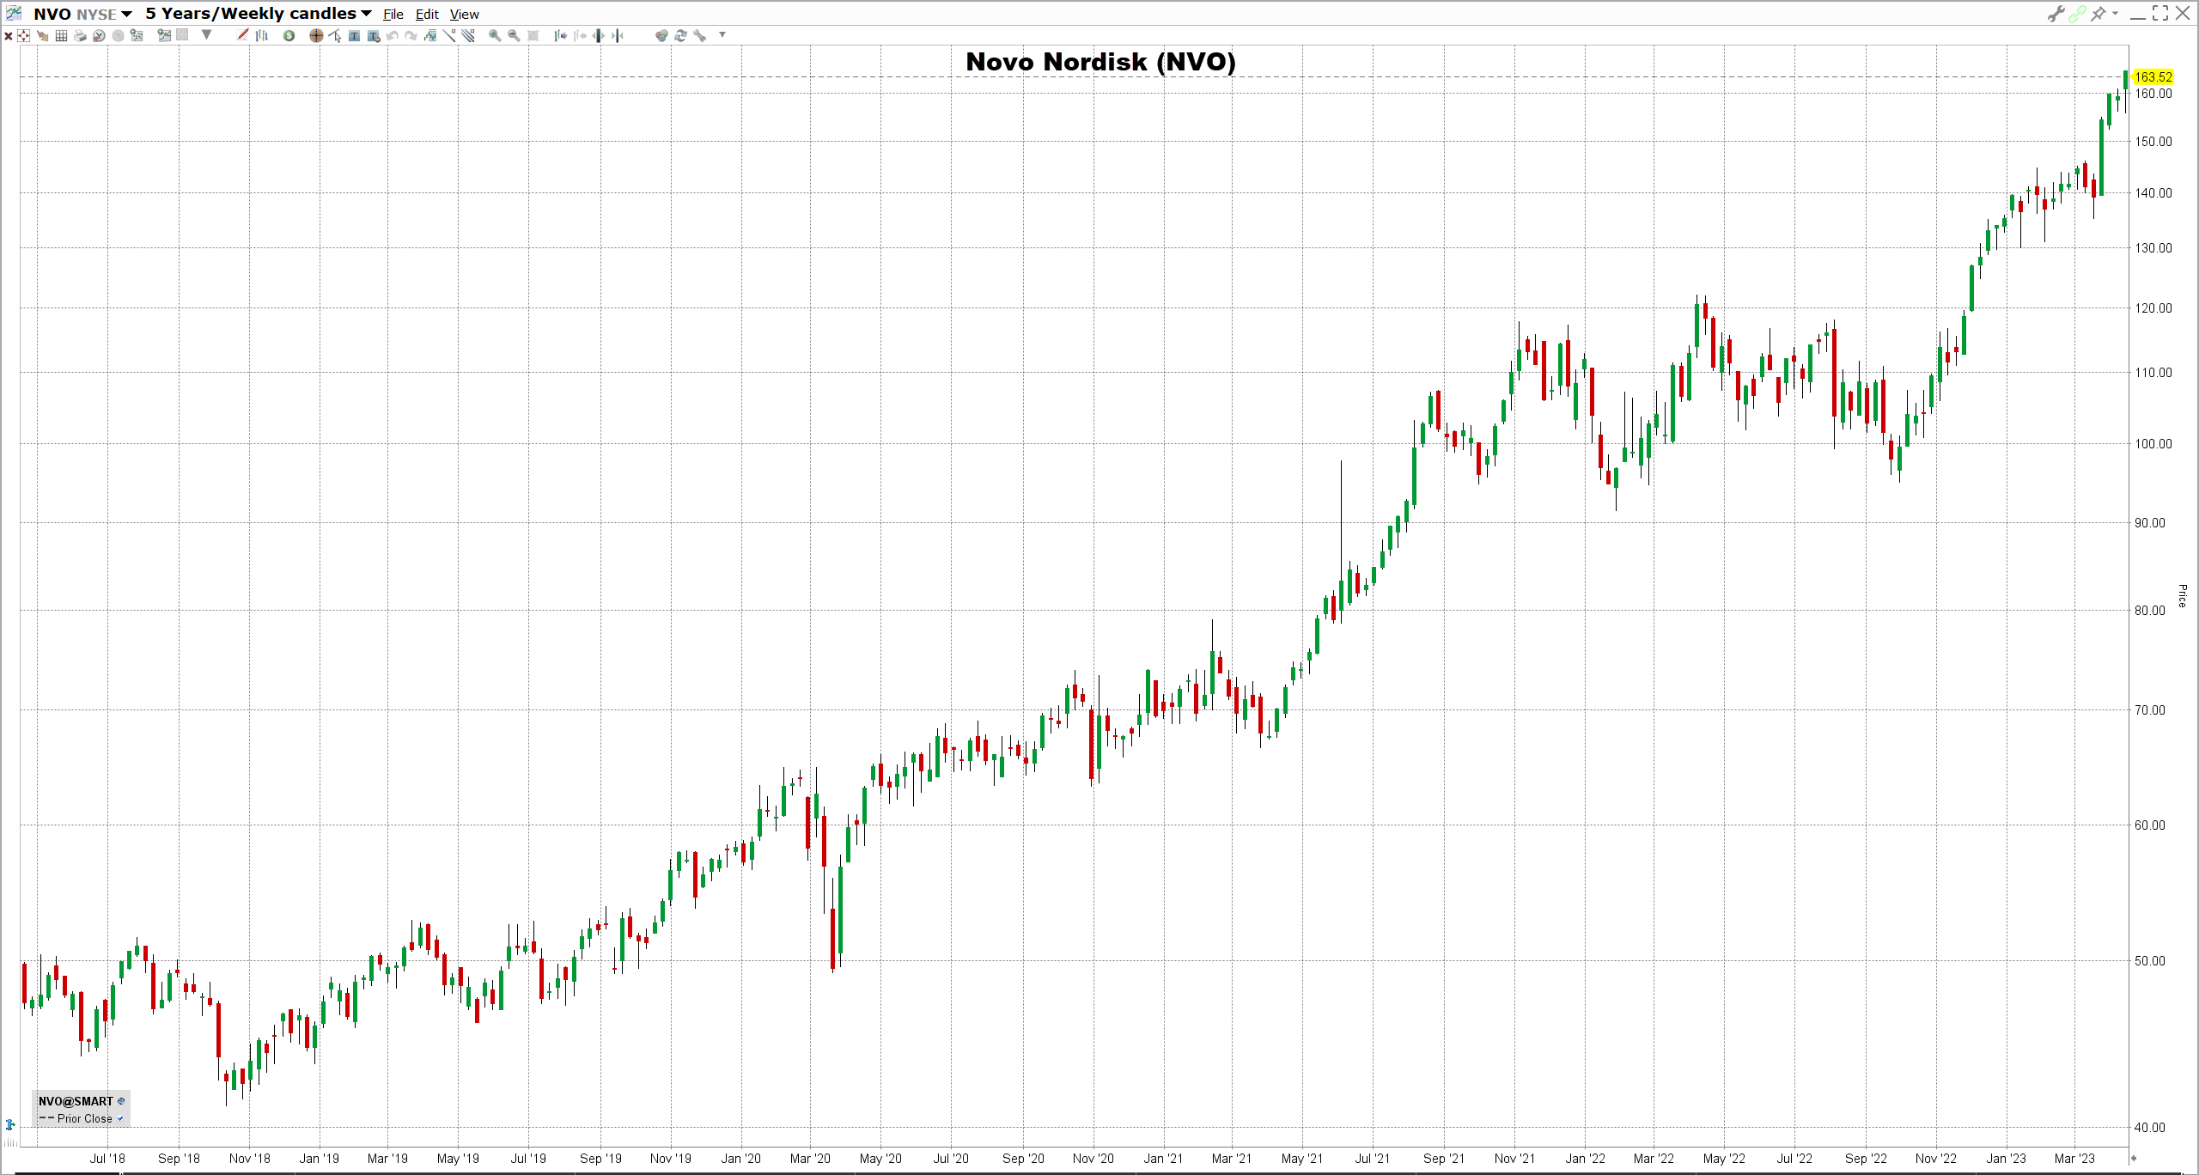Click the compress bar width icon
The image size is (2199, 1175).
click(x=617, y=35)
